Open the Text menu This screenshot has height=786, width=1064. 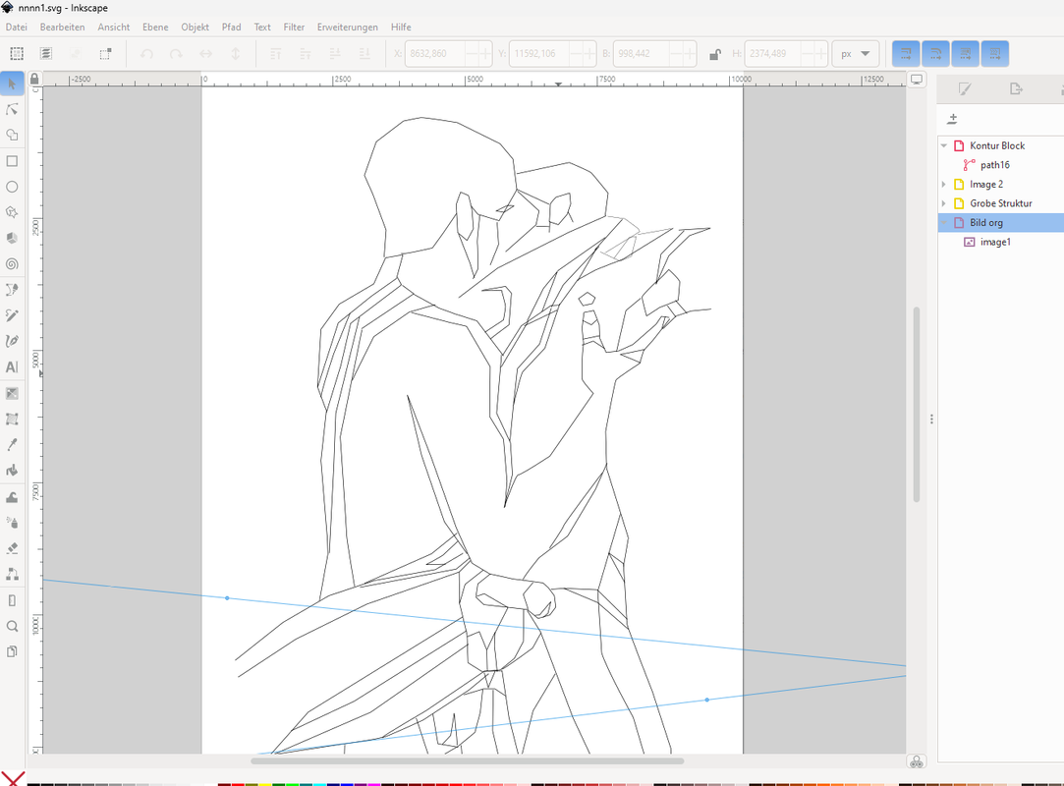262,28
